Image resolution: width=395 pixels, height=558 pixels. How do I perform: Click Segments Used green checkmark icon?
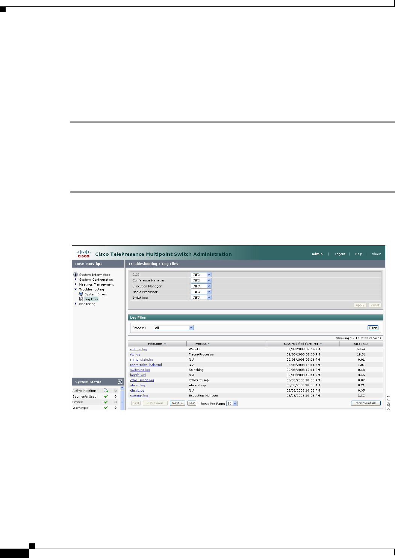[x=106, y=396]
